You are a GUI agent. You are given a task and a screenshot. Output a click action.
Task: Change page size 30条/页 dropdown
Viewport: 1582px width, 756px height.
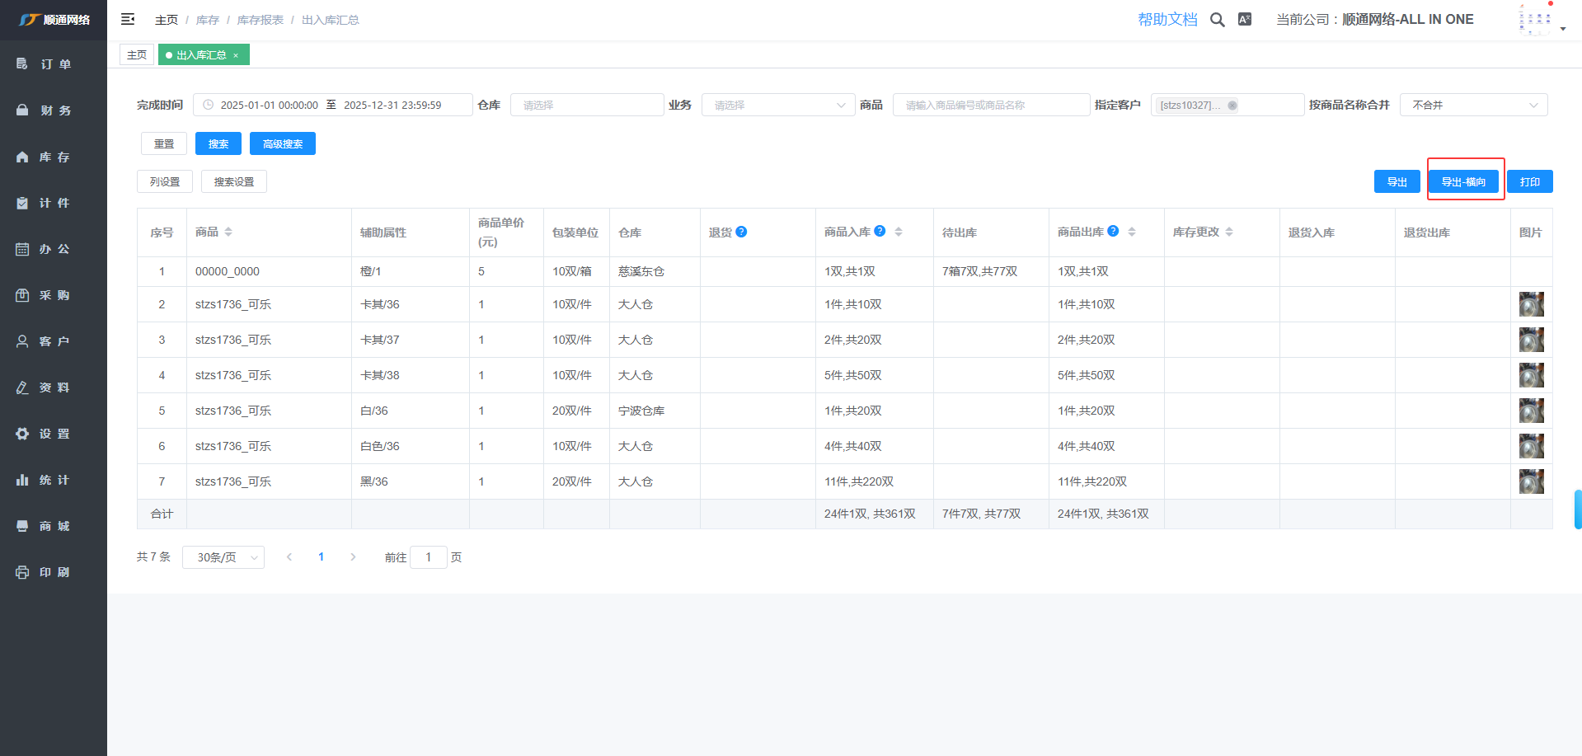pos(223,557)
